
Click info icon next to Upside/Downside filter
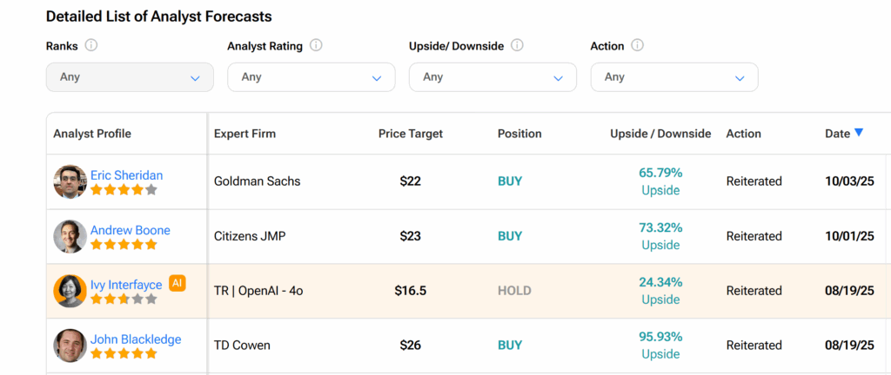(517, 46)
